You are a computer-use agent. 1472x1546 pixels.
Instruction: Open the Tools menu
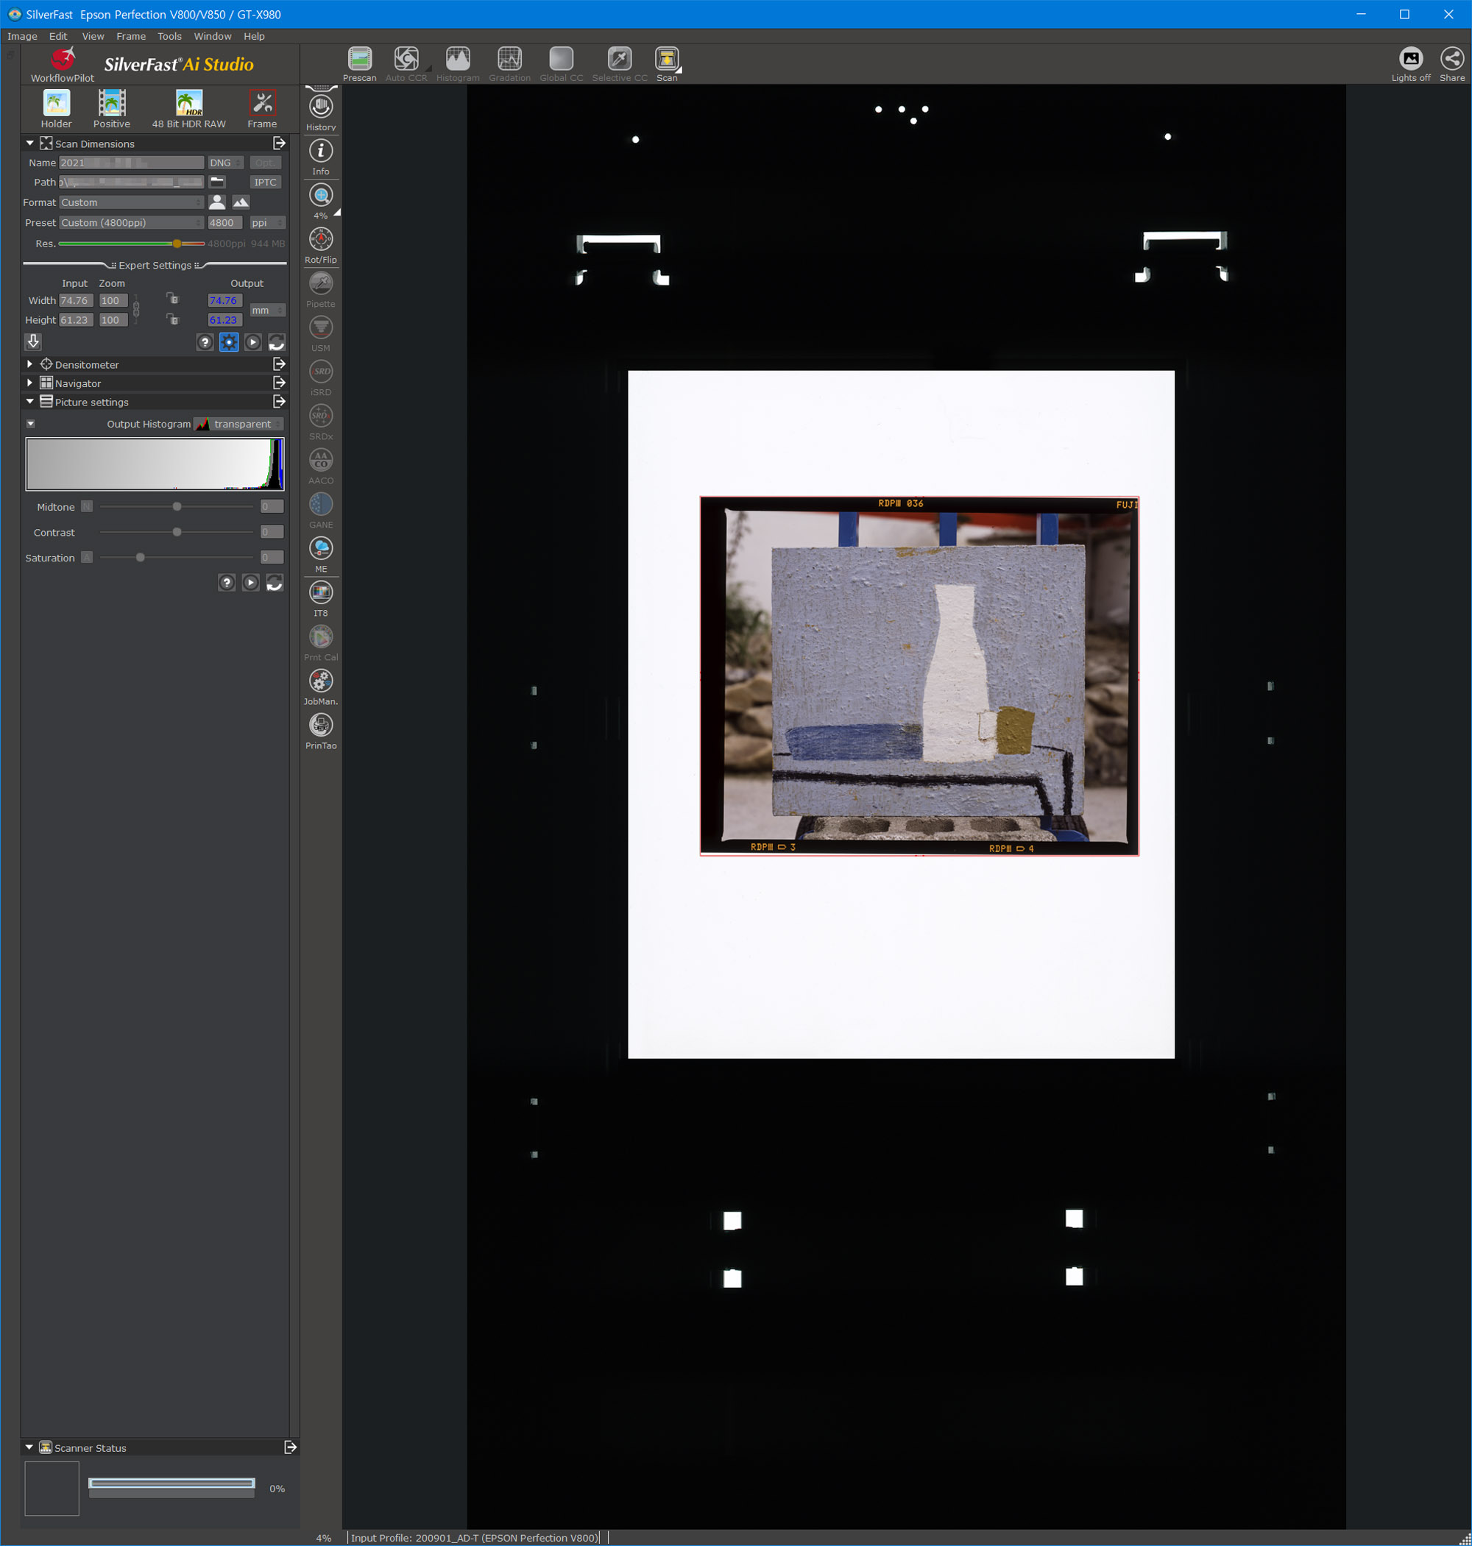[x=169, y=36]
